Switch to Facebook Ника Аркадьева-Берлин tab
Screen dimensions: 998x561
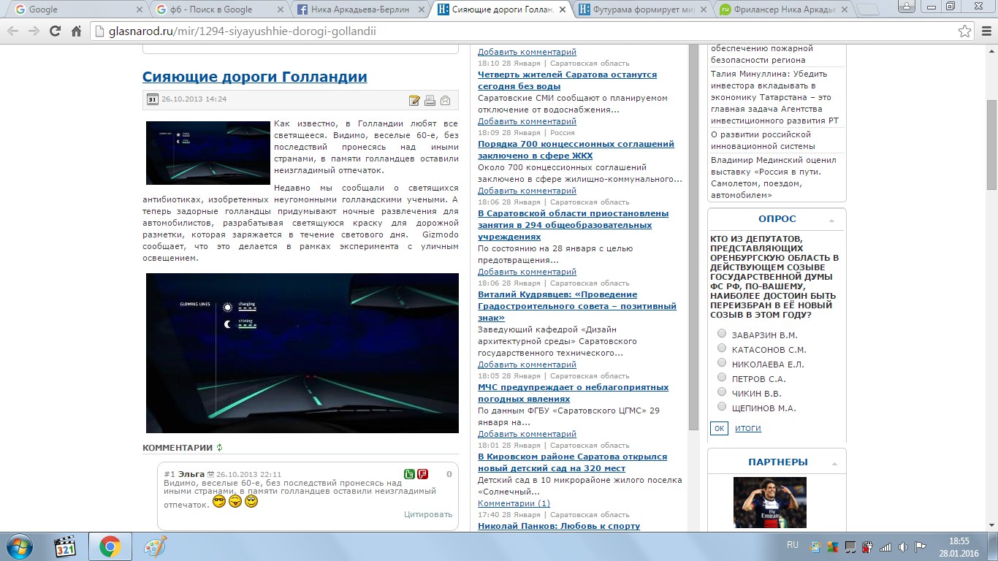coord(359,9)
